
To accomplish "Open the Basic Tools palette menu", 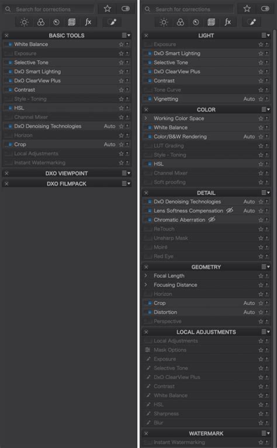I will click(x=126, y=36).
